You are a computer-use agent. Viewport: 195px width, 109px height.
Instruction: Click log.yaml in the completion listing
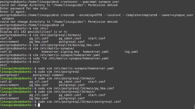pos(131,52)
